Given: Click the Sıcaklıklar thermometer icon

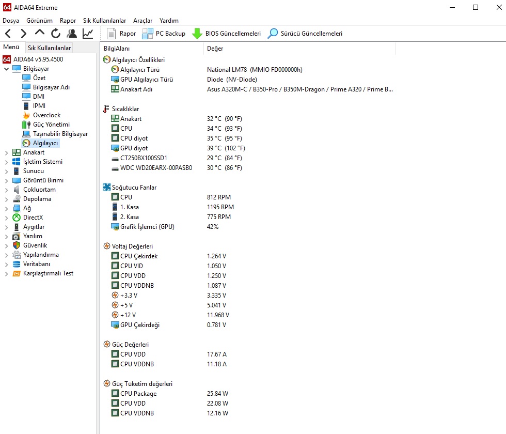Looking at the screenshot, I should pos(106,109).
